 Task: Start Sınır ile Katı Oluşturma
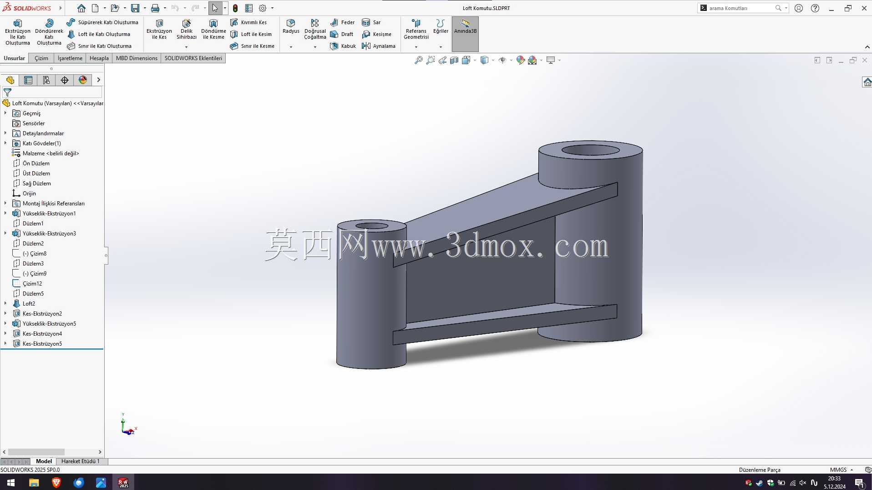(99, 46)
